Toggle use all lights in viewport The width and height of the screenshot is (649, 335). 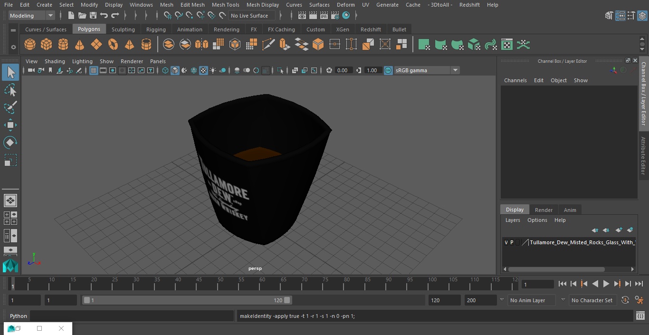pyautogui.click(x=213, y=70)
